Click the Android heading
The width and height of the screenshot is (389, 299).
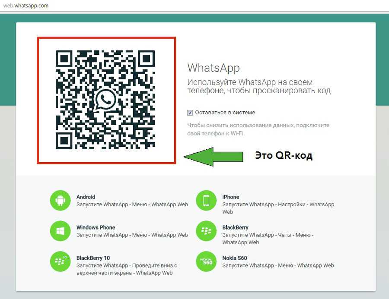click(x=86, y=197)
